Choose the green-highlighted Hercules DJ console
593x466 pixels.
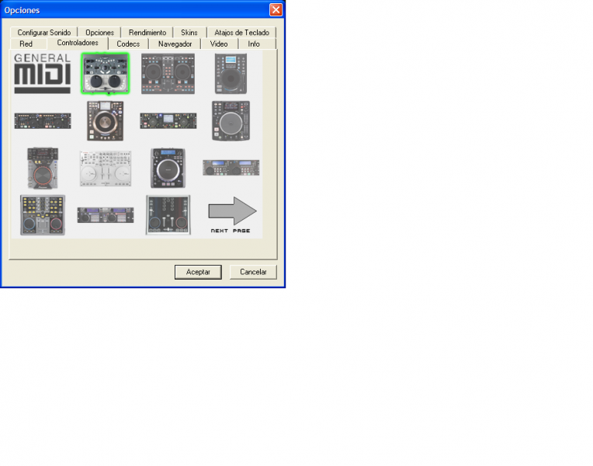point(105,73)
